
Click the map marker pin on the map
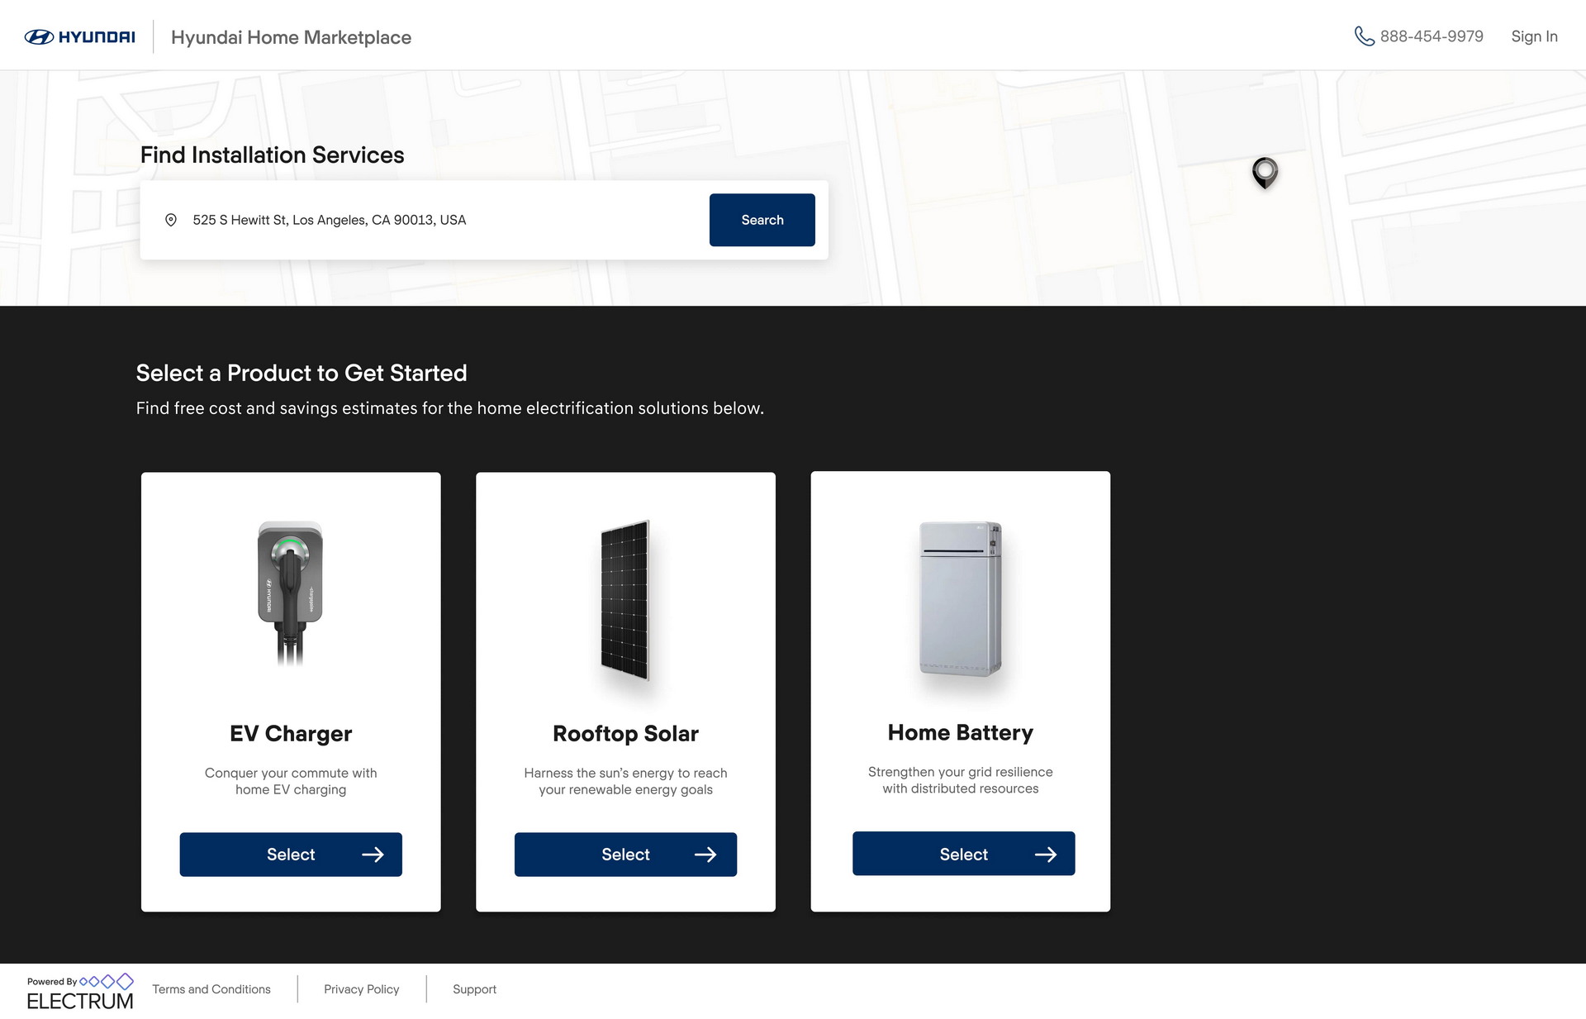click(x=1265, y=172)
